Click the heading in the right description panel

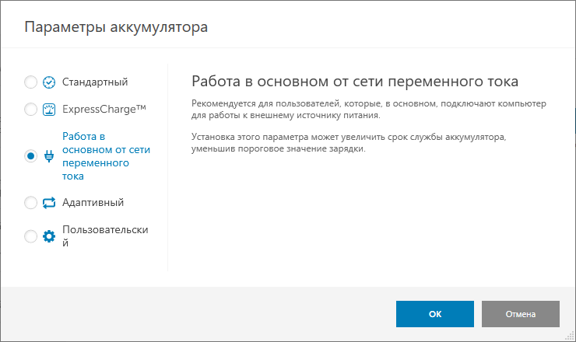pyautogui.click(x=354, y=82)
